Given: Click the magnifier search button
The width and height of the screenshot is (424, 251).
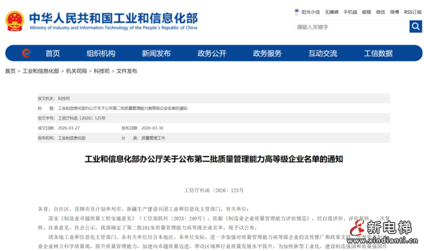Looking at the screenshot, I should 416,26.
